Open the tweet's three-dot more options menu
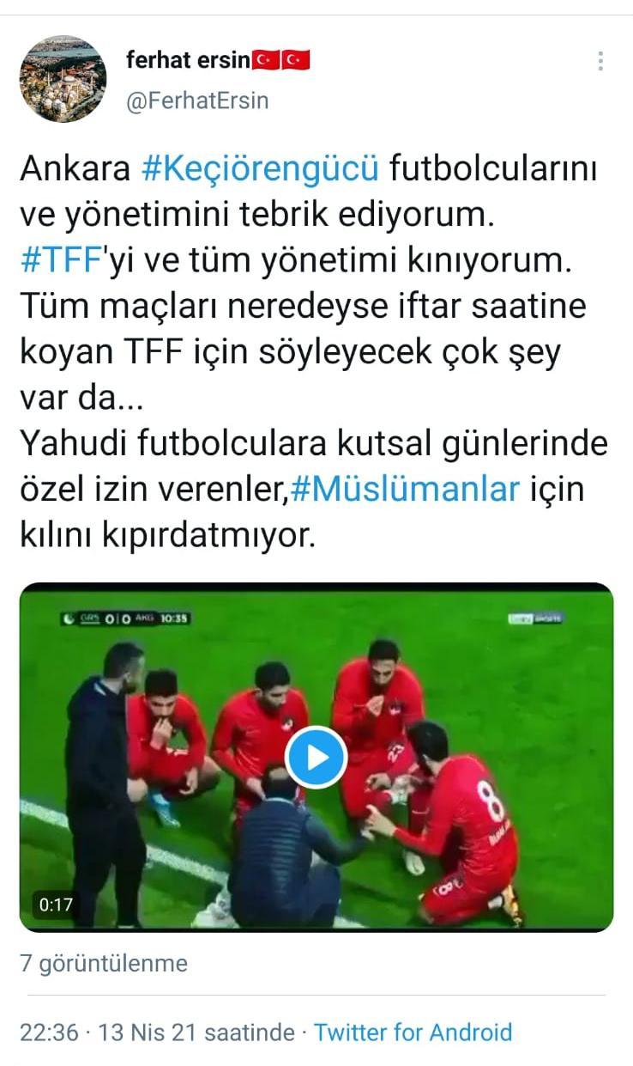Screen dimensions: 633x1066 600,61
